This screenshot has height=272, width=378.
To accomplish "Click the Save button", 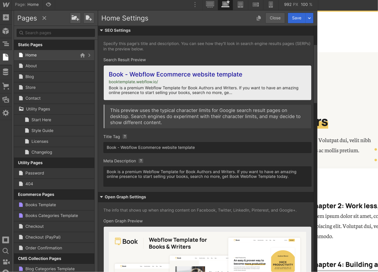I will (296, 18).
